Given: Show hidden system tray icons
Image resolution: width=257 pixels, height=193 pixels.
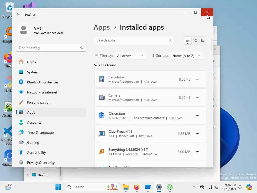Looking at the screenshot, I should (194, 187).
